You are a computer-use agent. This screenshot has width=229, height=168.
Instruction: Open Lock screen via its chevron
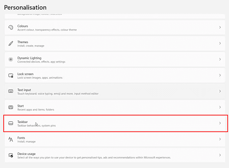tap(220, 76)
